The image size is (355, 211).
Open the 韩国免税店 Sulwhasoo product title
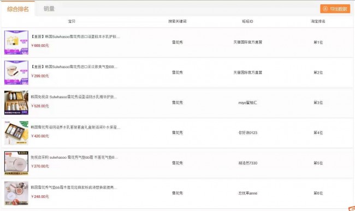pyautogui.click(x=74, y=97)
